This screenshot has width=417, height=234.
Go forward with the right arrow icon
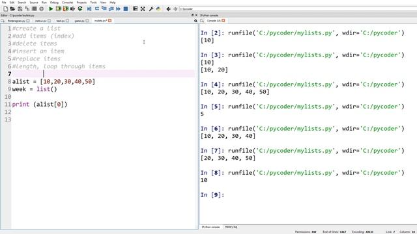[x=175, y=8]
